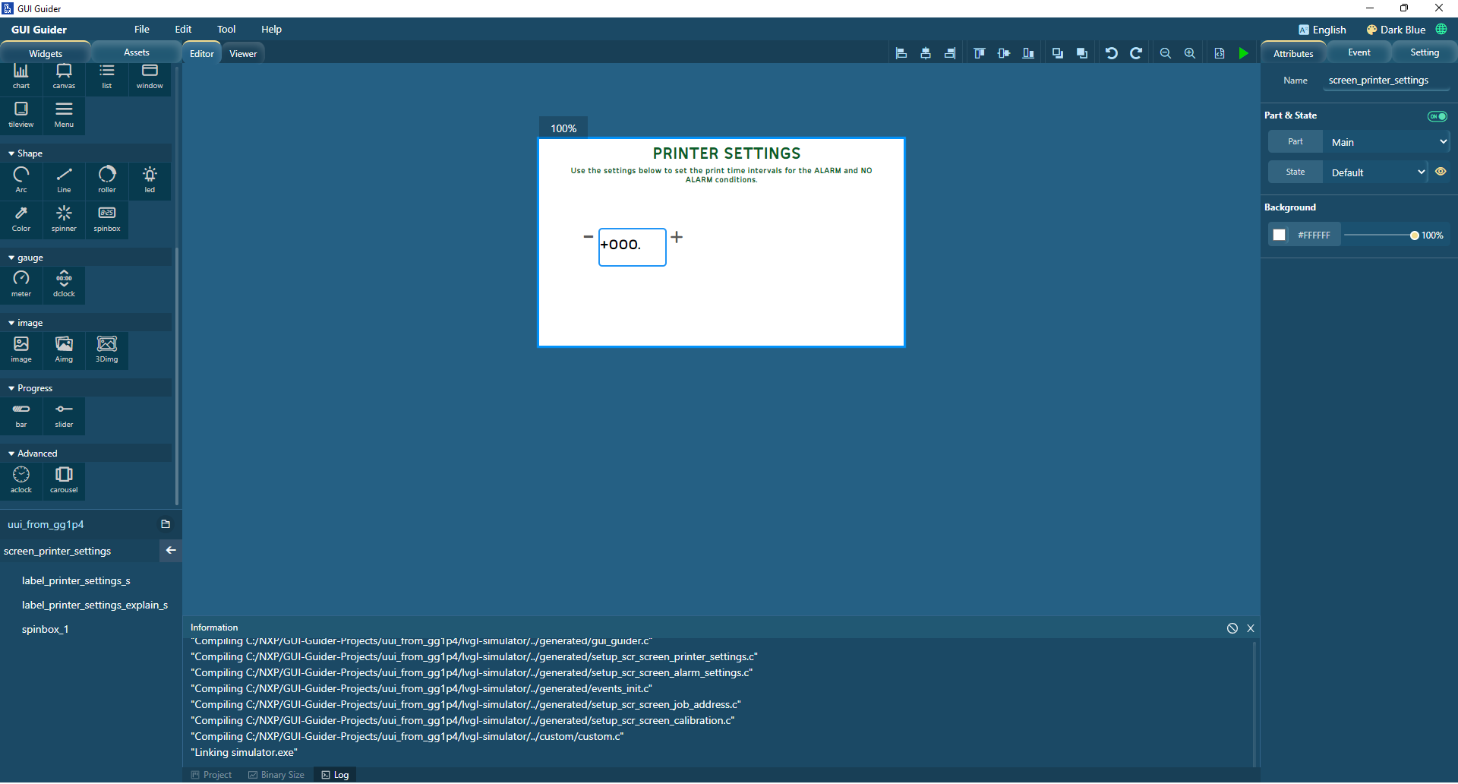Select the roller widget
This screenshot has height=784, width=1458.
coord(107,181)
